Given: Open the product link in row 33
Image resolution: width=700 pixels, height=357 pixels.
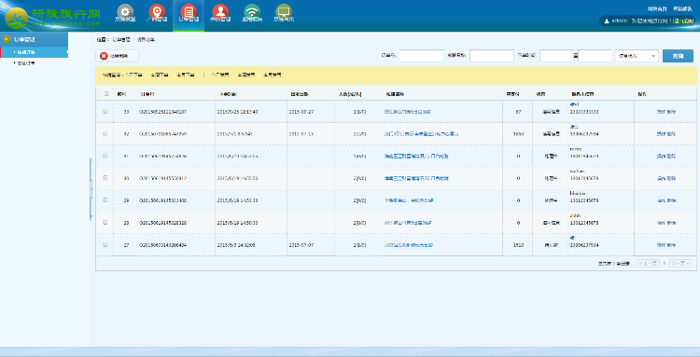Looking at the screenshot, I should 408,112.
